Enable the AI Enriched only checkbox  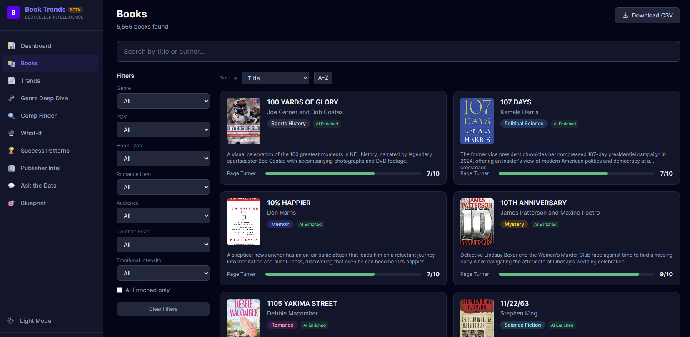120,290
